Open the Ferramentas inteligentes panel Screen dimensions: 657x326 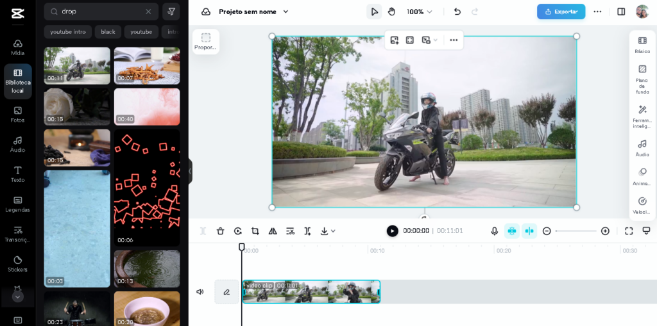click(642, 117)
